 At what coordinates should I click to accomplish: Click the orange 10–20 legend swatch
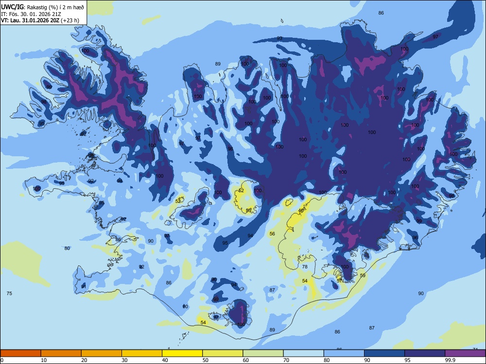pos(61,353)
